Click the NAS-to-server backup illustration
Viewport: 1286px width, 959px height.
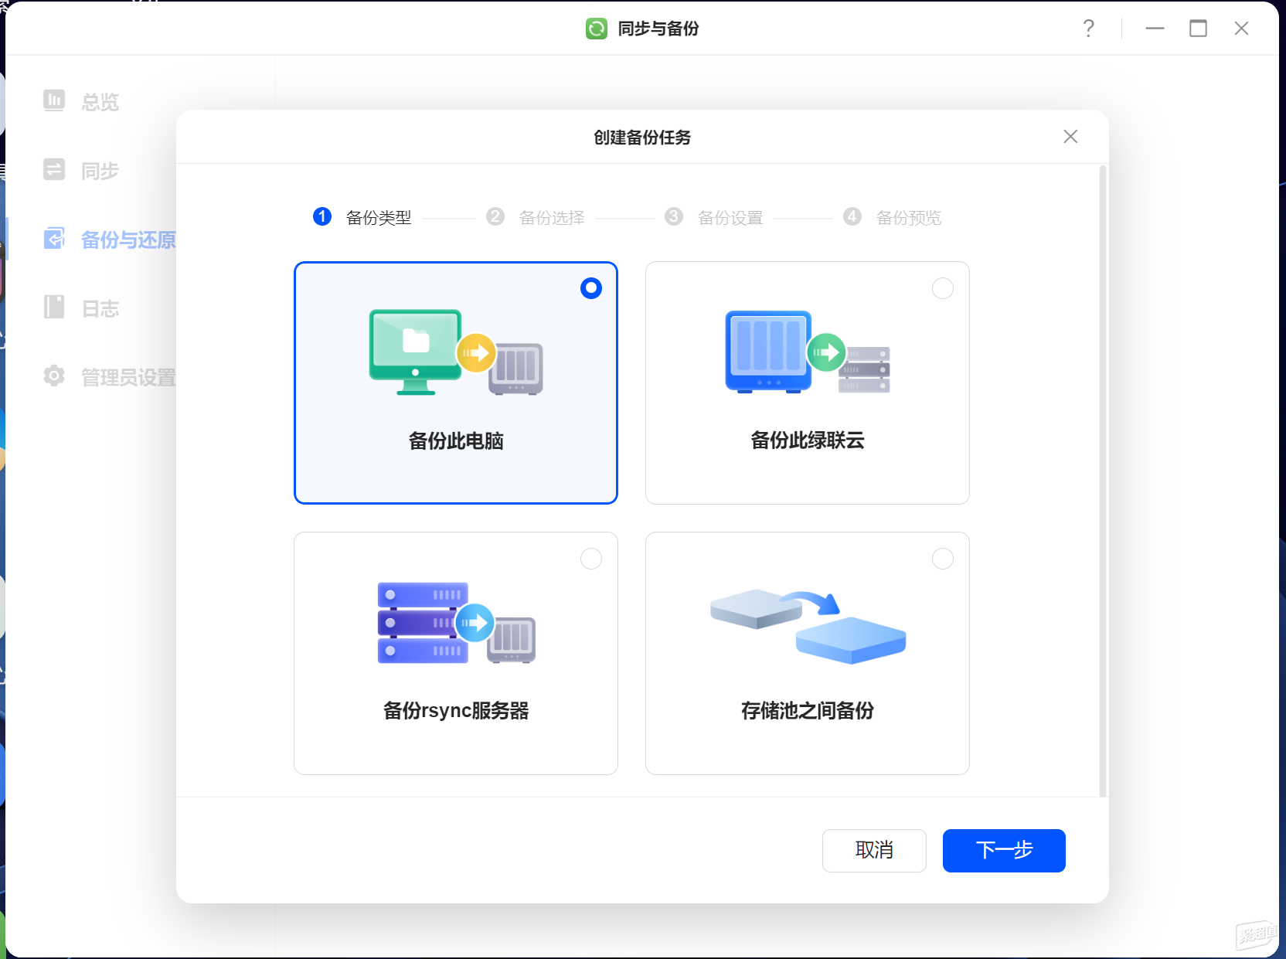pos(808,352)
